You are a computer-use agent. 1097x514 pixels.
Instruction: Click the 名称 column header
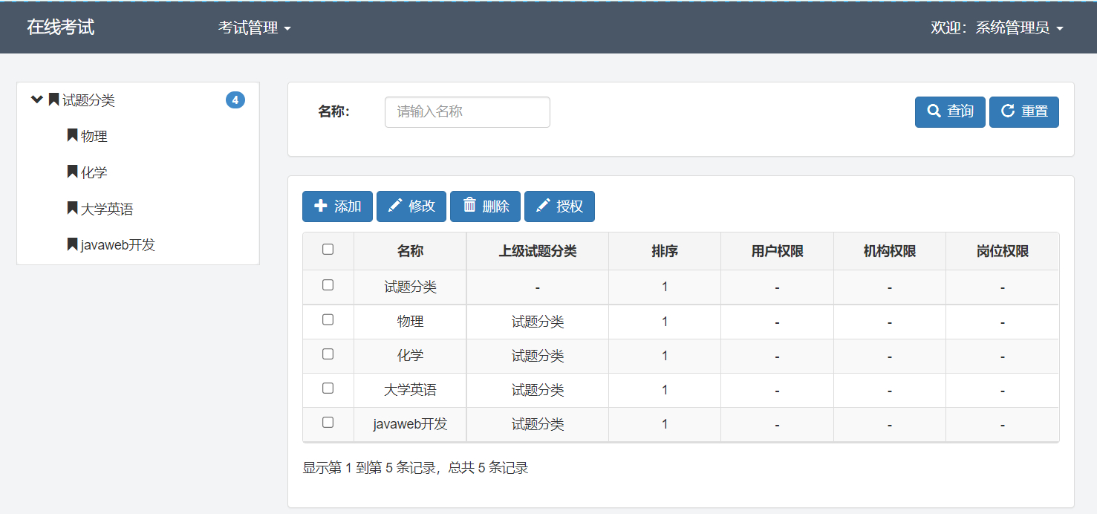coord(410,251)
